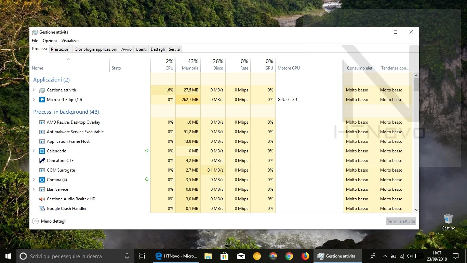Image resolution: width=467 pixels, height=263 pixels.
Task: Click the Gestione Audio Realtek HD speaker icon
Action: click(x=42, y=199)
